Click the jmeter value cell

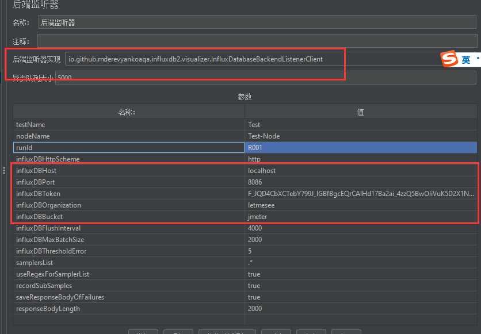[361, 216]
